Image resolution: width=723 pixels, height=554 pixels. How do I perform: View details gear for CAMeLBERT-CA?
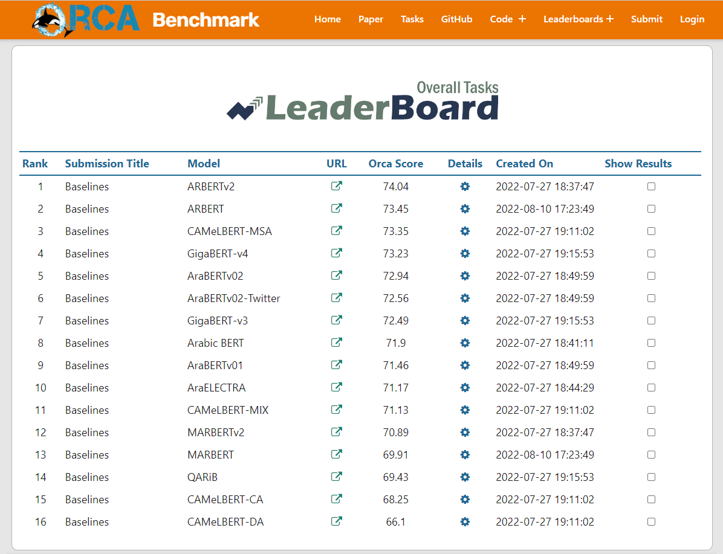pyautogui.click(x=465, y=499)
